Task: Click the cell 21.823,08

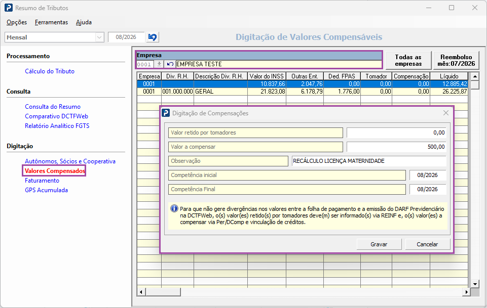Action: click(267, 92)
